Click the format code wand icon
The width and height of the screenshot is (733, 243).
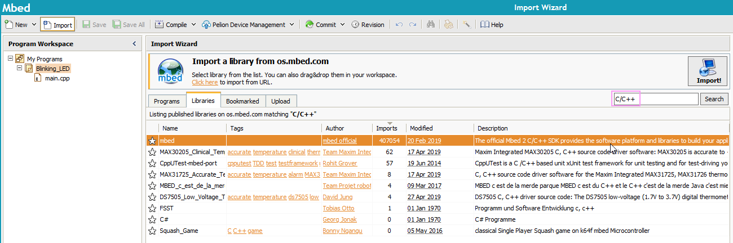click(466, 25)
